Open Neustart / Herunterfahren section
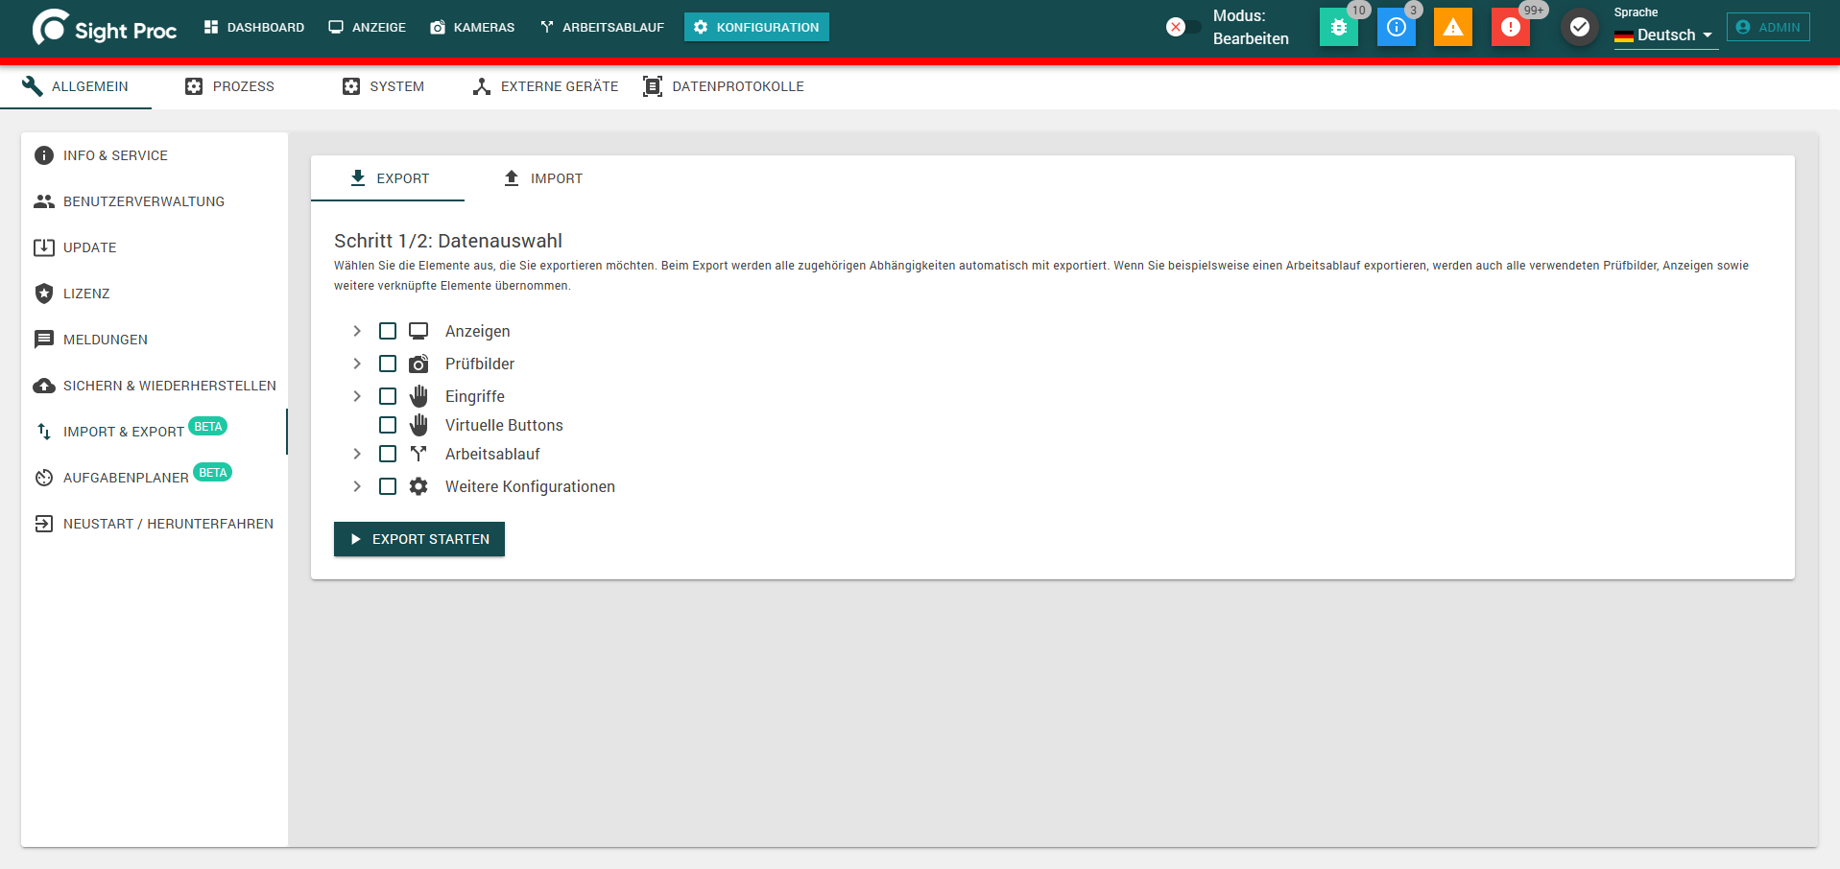Viewport: 1840px width, 869px height. (155, 524)
